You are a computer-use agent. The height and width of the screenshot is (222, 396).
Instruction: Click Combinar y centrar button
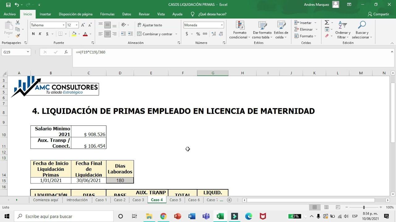tap(157, 34)
